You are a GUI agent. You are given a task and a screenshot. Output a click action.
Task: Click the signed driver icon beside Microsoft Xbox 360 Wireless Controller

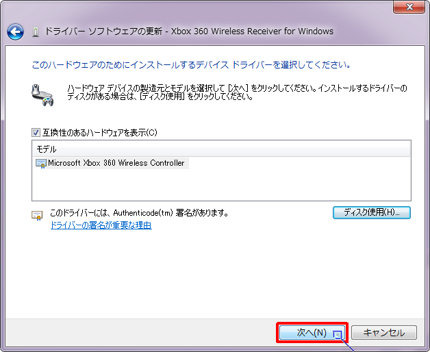coord(41,163)
